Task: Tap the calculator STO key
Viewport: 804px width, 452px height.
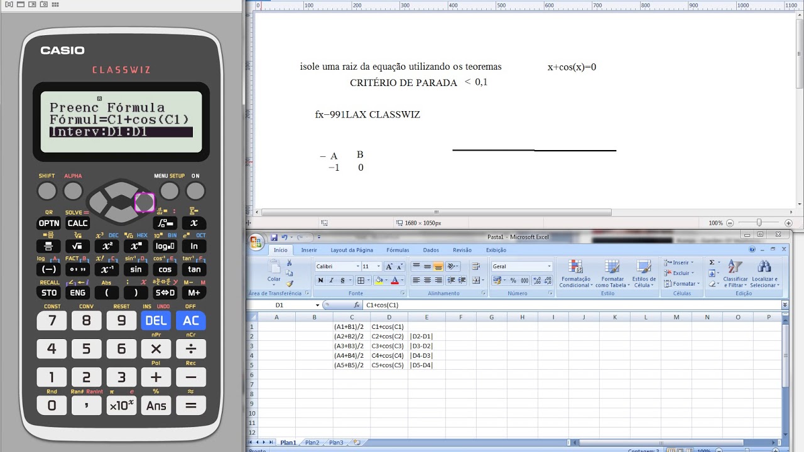Action: click(x=49, y=293)
